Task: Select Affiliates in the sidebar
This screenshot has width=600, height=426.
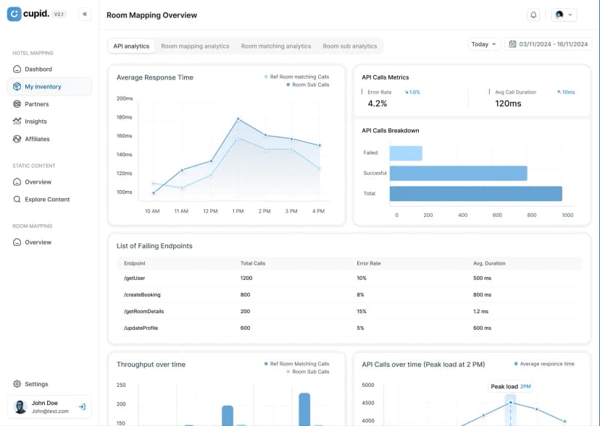Action: pos(37,139)
